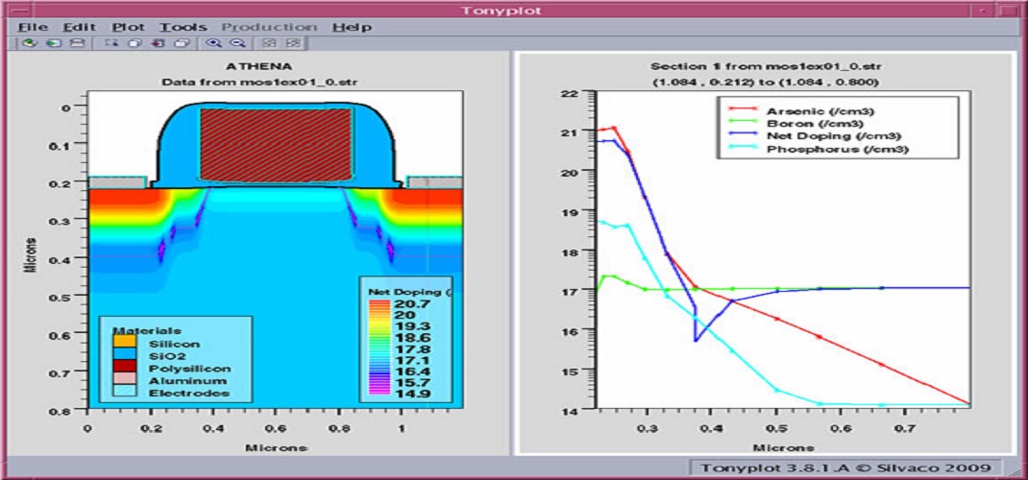Open the Plot menu
Viewport: 1028px width, 480px height.
point(128,27)
